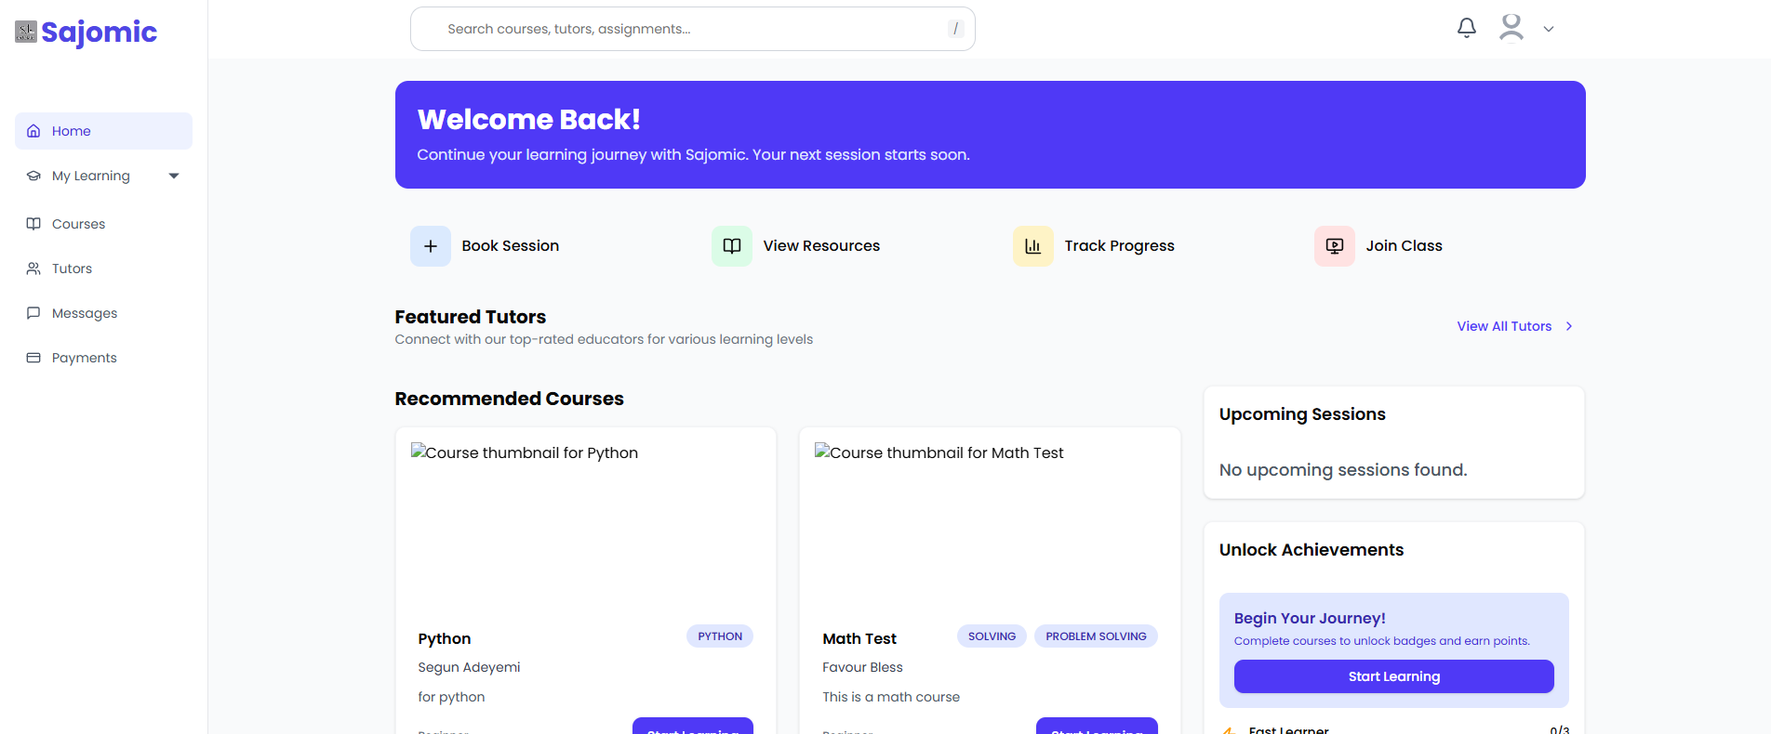Click the "for python" description text
This screenshot has height=734, width=1771.
point(451,697)
